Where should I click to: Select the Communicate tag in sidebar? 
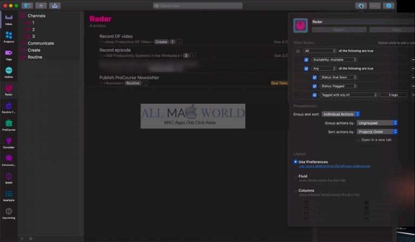41,43
